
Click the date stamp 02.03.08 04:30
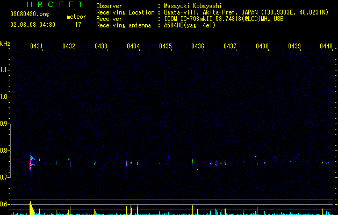click(x=33, y=25)
